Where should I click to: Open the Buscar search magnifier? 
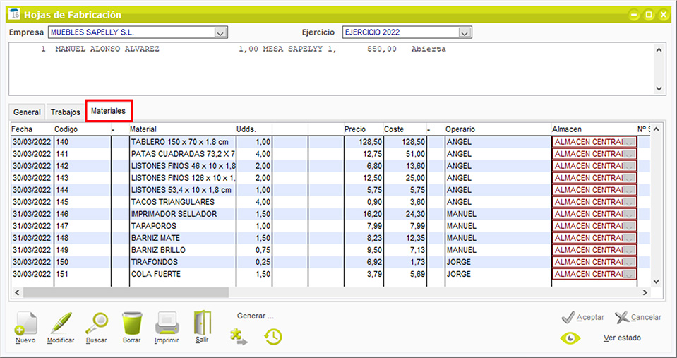96,323
